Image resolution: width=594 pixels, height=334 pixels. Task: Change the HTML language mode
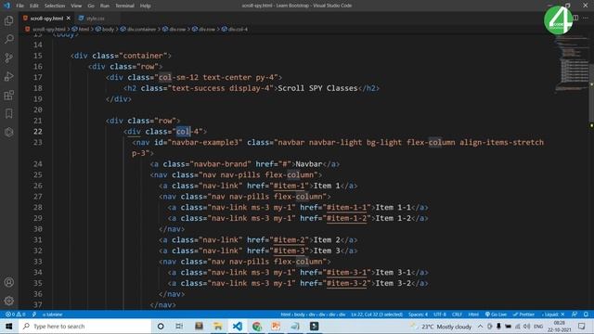(473, 315)
